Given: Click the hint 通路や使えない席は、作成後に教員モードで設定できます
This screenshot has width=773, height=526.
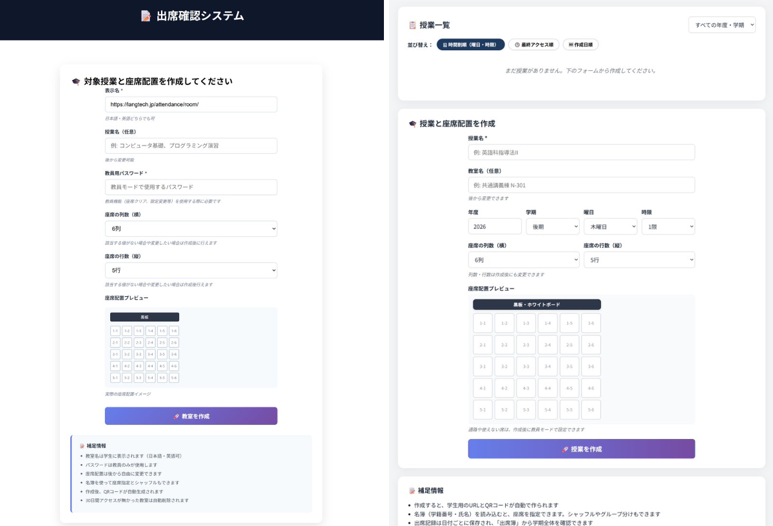Looking at the screenshot, I should pos(526,429).
